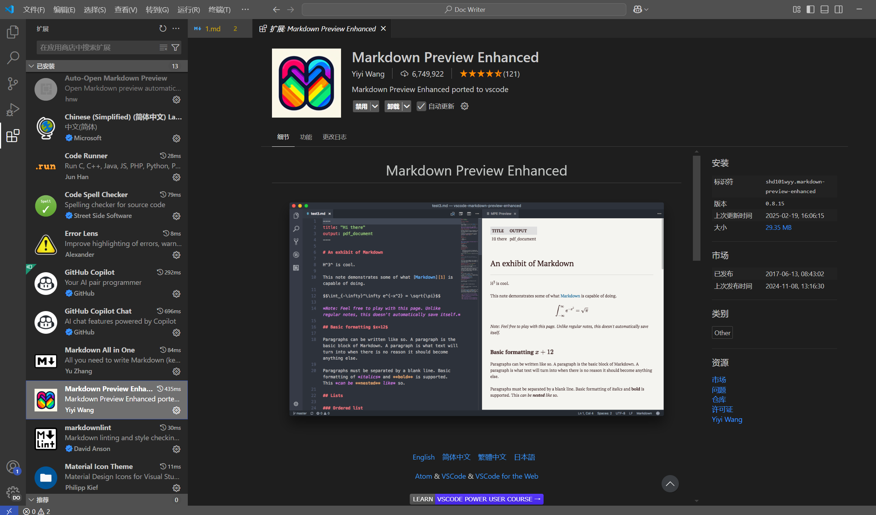Screen dimensions: 876x515
Task: Open the English version of the readme
Action: point(423,457)
